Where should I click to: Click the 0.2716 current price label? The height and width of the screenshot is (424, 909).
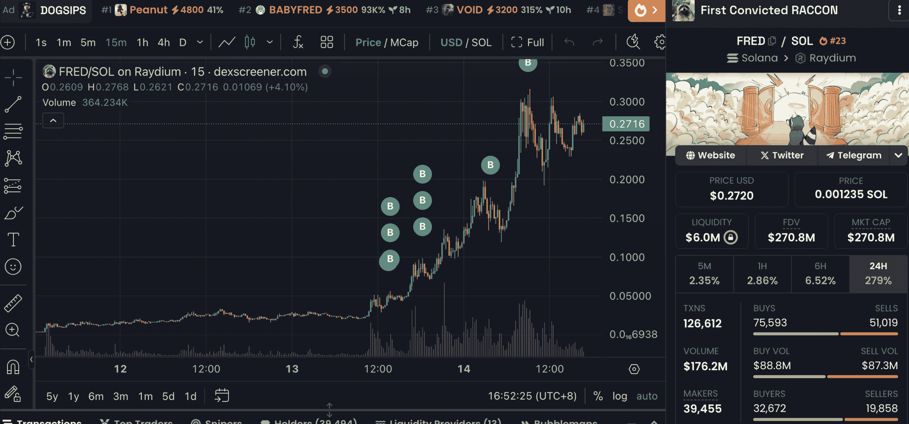click(x=626, y=124)
